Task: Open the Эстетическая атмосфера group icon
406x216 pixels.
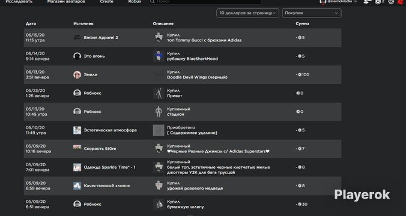Action: [77, 130]
